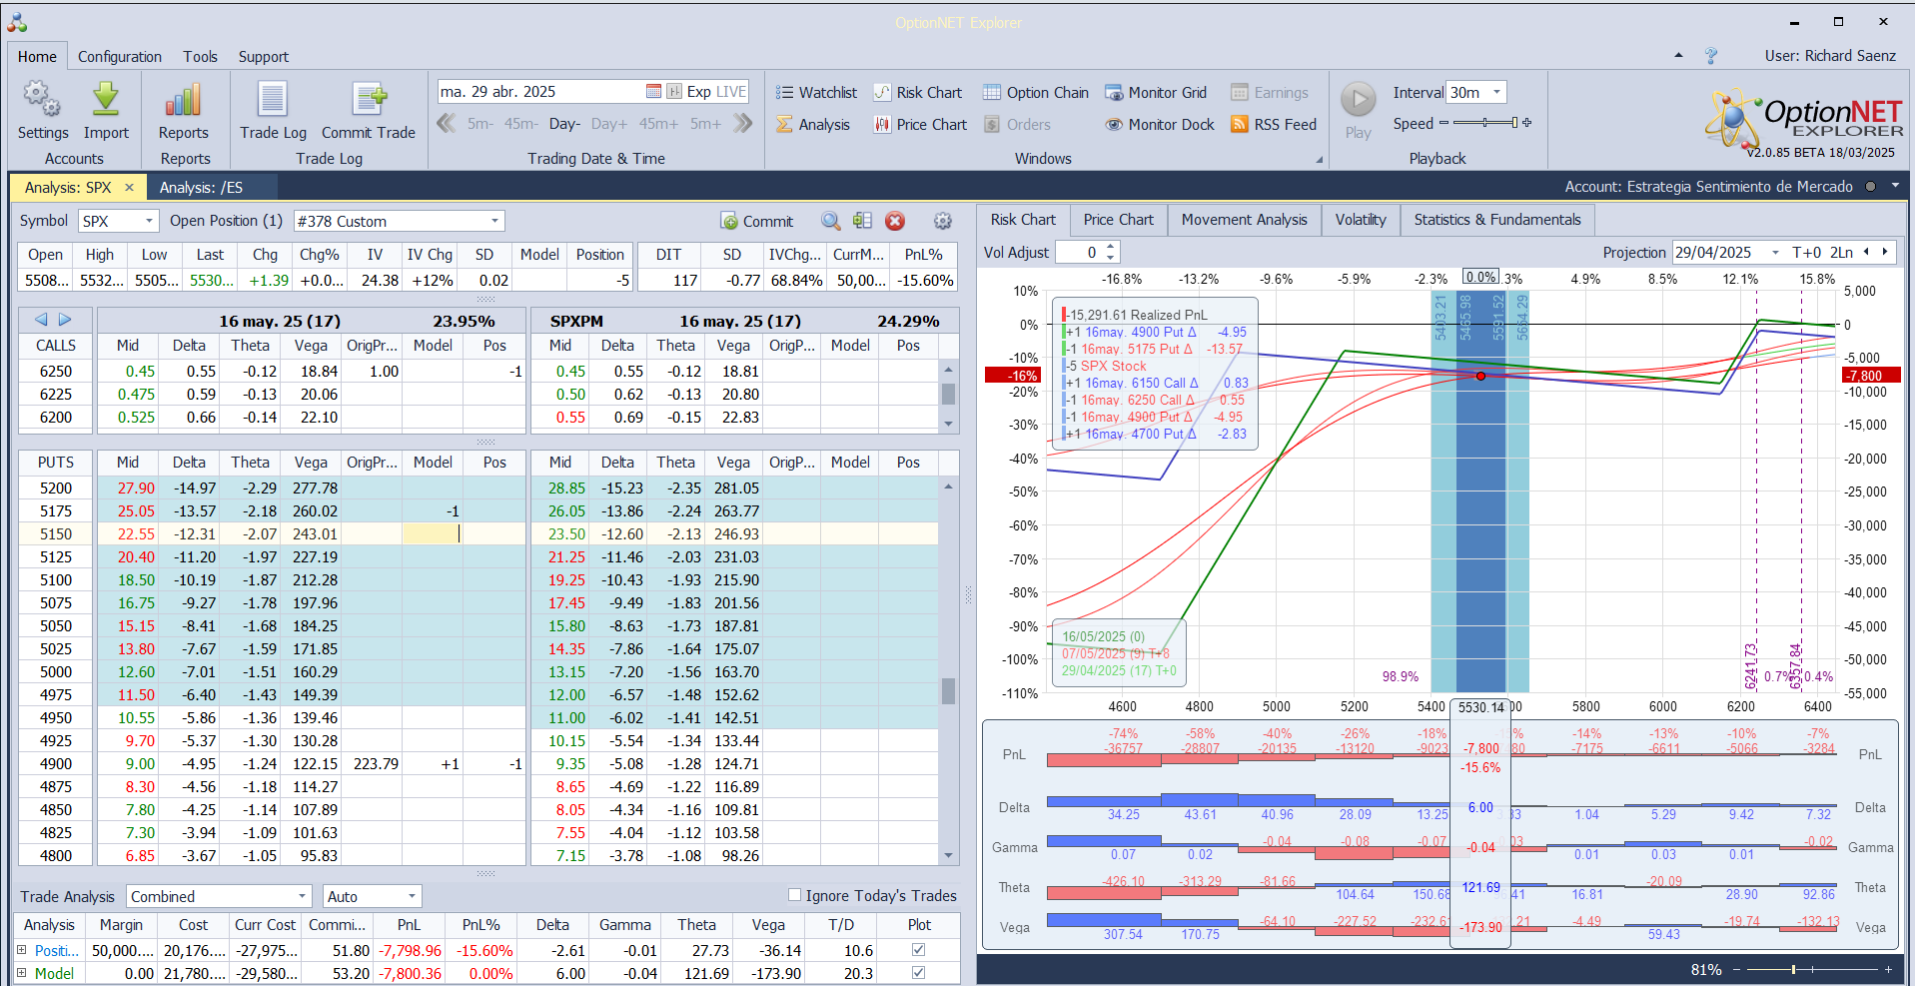Go to previous expiration with left arrow
The image size is (1915, 986).
tap(42, 320)
